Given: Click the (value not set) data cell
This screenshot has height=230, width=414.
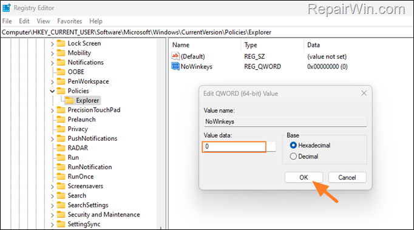Looking at the screenshot, I should (x=327, y=56).
